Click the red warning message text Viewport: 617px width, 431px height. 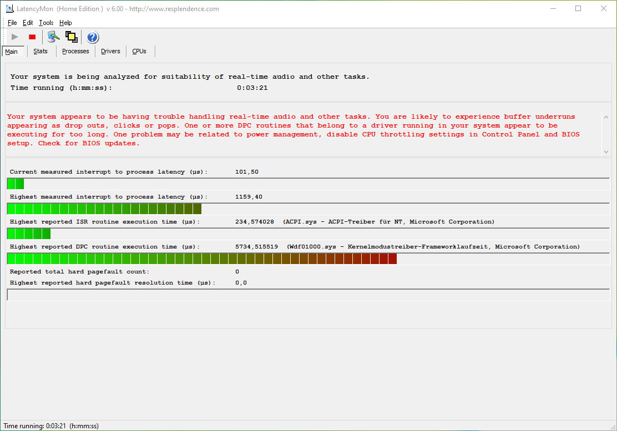294,130
